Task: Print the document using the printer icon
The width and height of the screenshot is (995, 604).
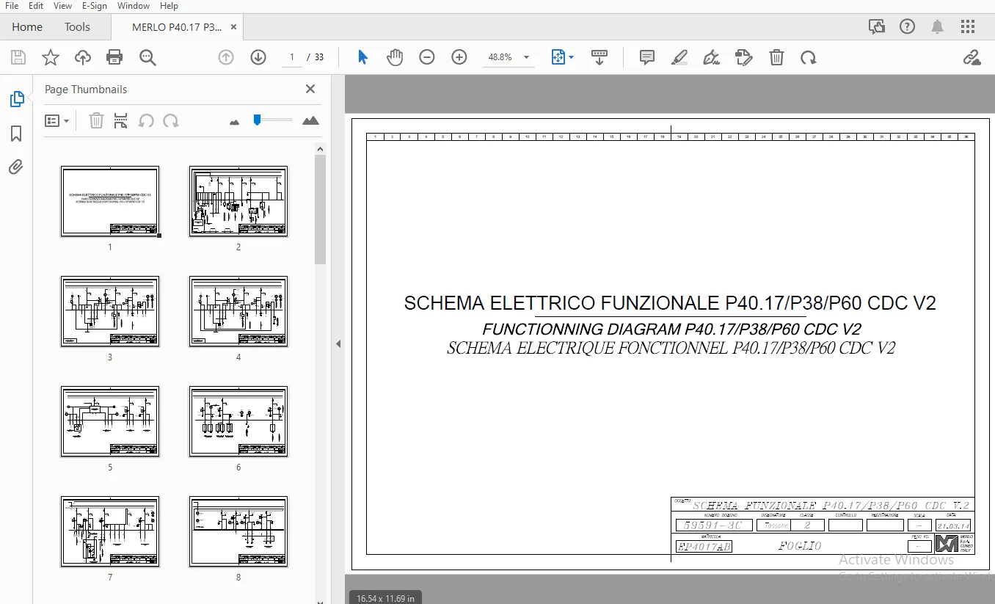Action: pyautogui.click(x=114, y=57)
